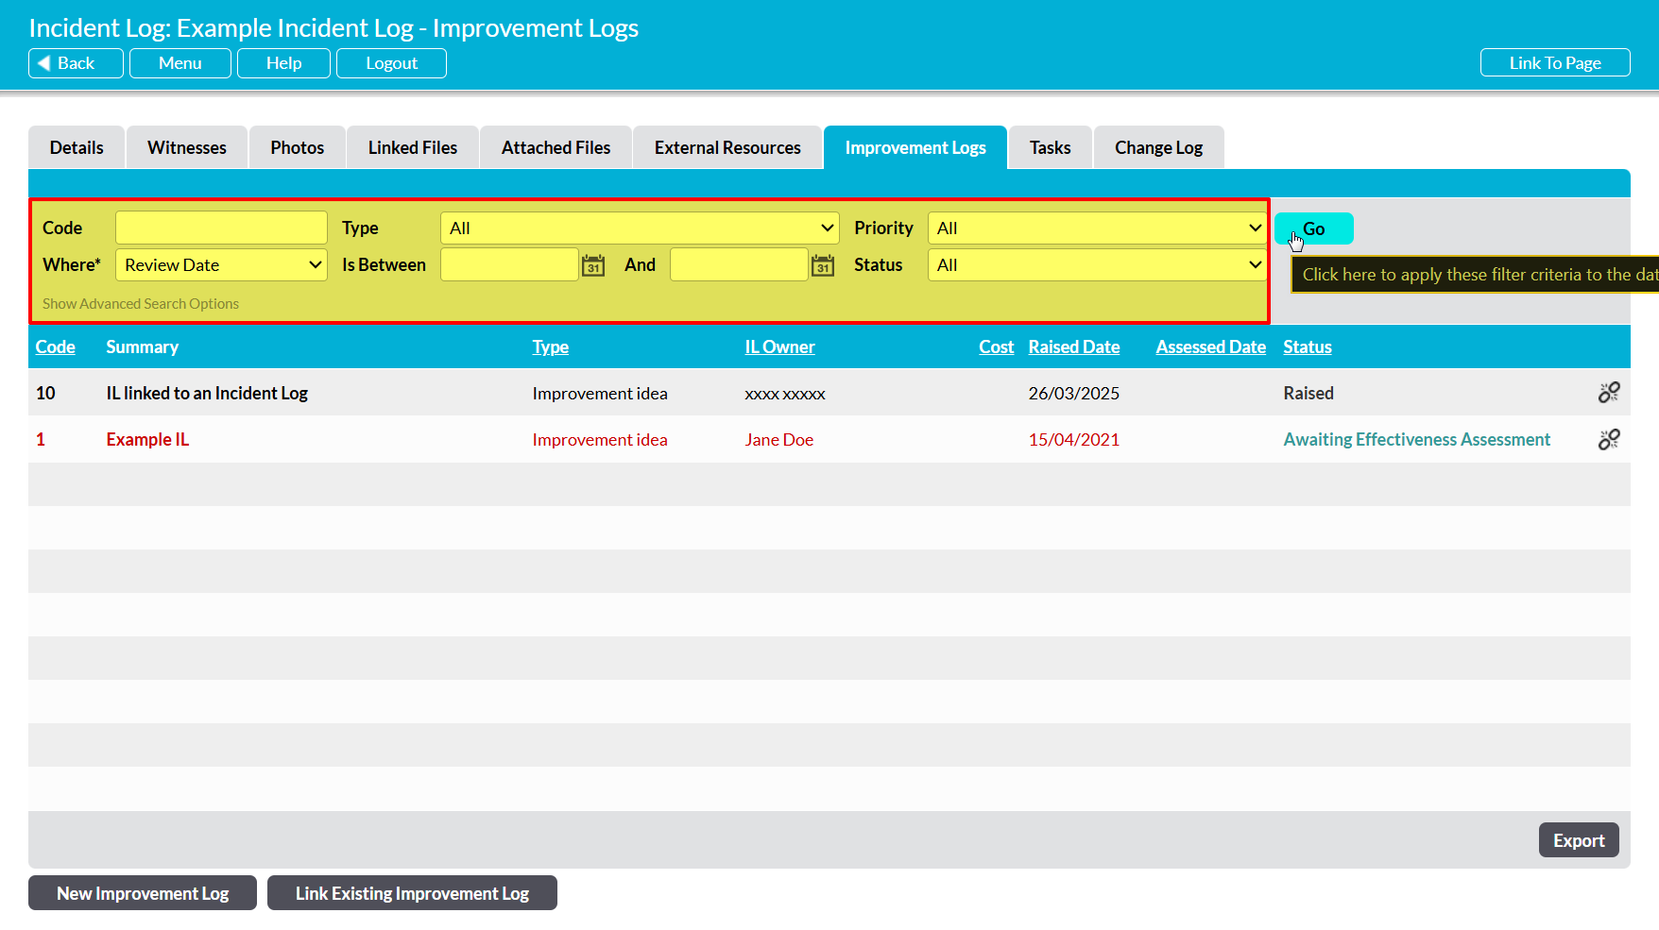
Task: Sort the table by Status column
Action: [1308, 347]
